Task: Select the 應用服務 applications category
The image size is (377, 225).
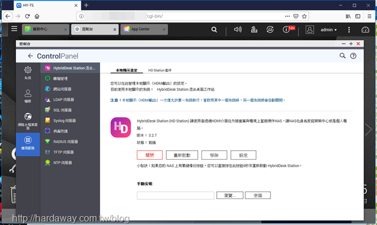Action: [28, 144]
